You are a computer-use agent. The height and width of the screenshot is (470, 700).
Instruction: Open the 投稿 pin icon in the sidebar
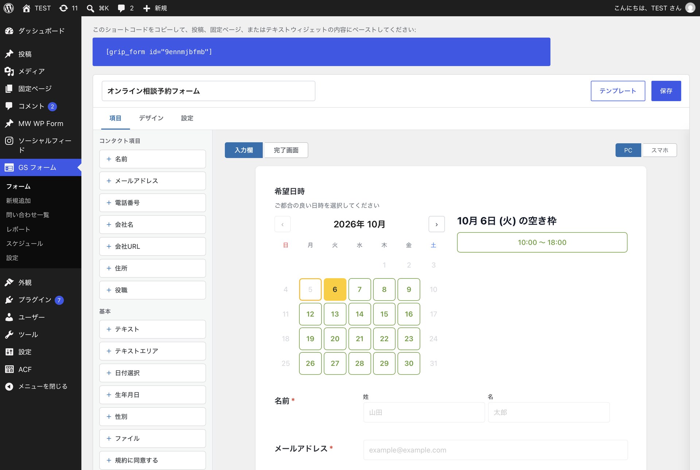pos(9,54)
